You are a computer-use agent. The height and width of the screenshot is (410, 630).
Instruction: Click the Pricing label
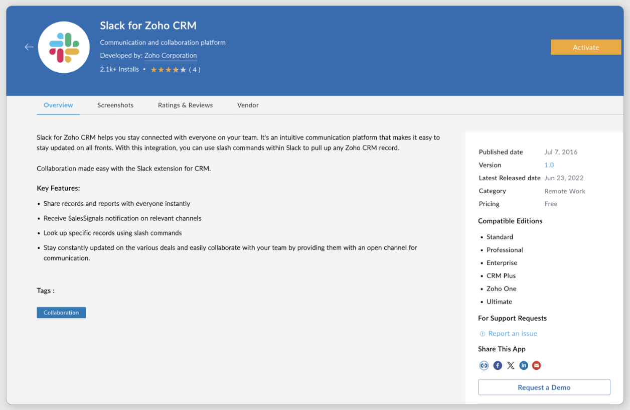pyautogui.click(x=489, y=204)
